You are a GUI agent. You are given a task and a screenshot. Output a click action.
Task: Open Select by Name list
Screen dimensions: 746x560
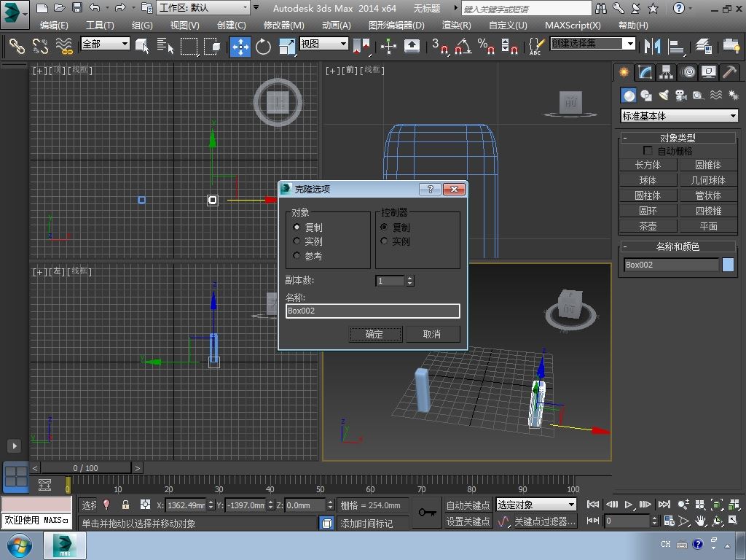[x=165, y=46]
